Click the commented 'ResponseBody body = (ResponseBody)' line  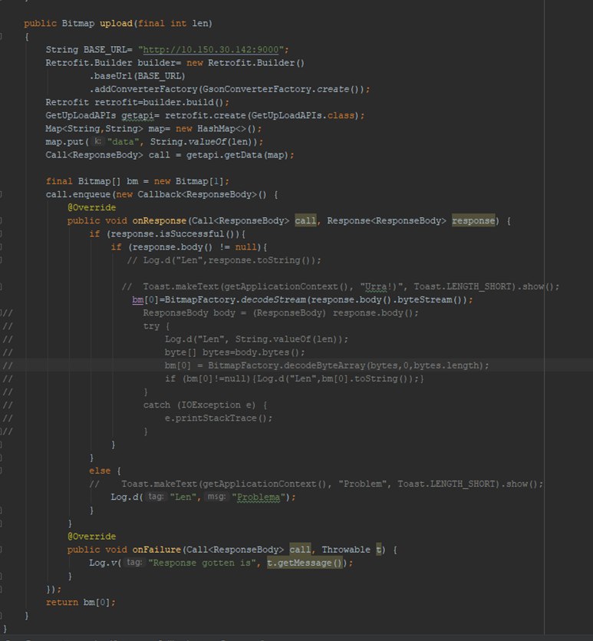pos(281,313)
